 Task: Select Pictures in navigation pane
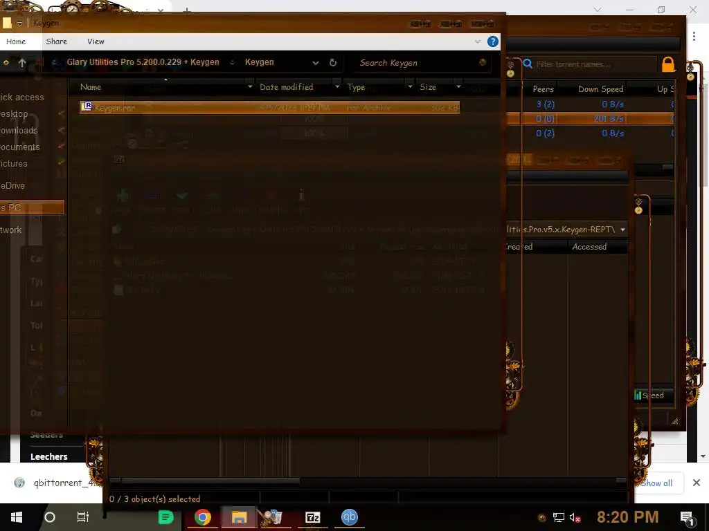14,163
